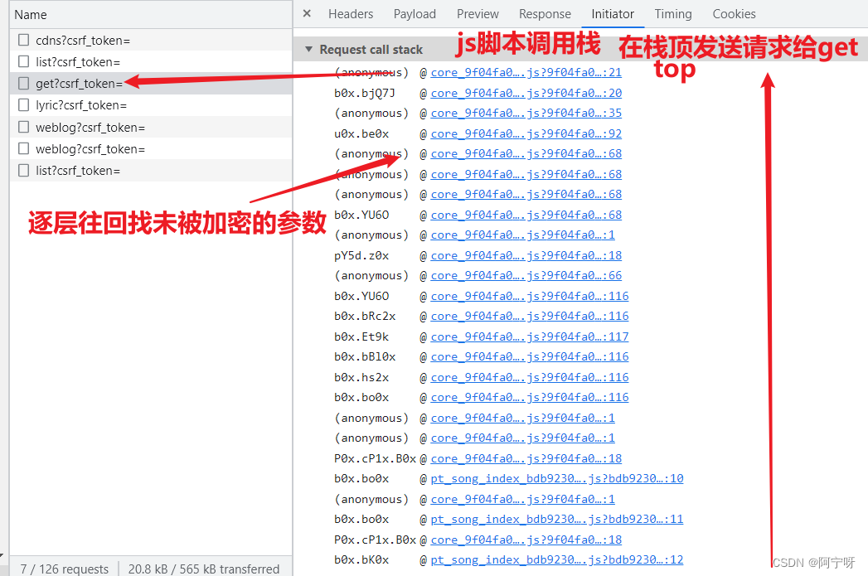Select the Initiator tab
The width and height of the screenshot is (868, 576).
613,13
